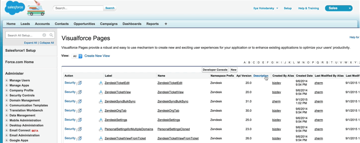
Task: Click the Salesforce cloud logo
Action: pyautogui.click(x=14, y=8)
